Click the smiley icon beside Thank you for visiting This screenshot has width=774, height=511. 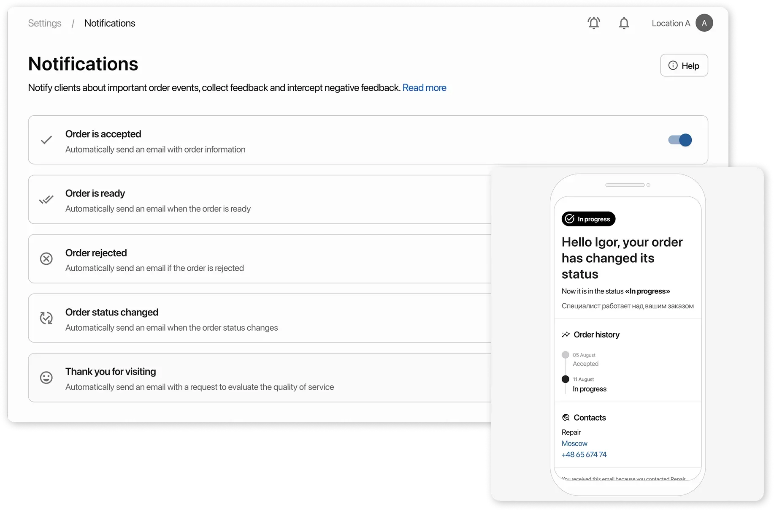(46, 378)
